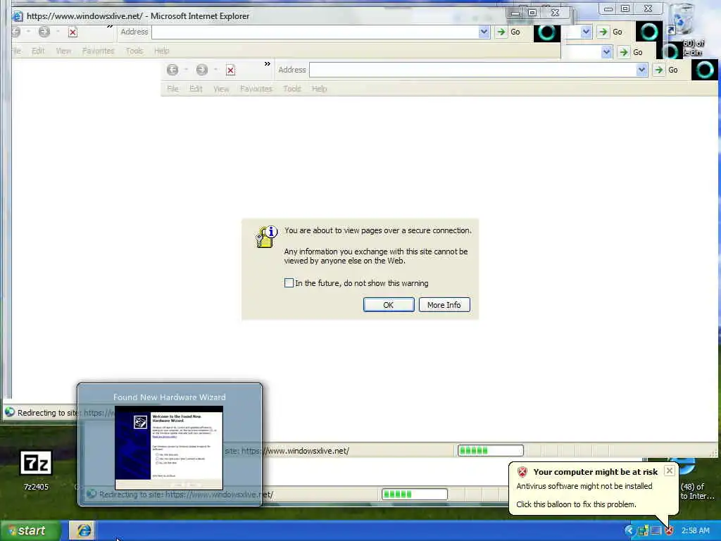Click the progress bar in the front window status bar

[x=491, y=450]
